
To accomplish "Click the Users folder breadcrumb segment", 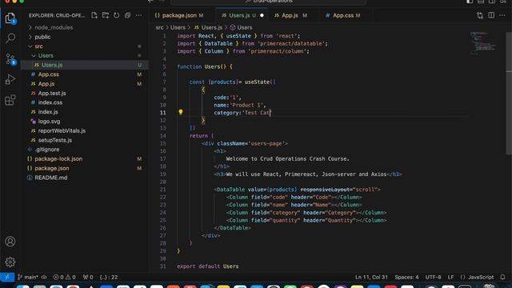I will 178,27.
